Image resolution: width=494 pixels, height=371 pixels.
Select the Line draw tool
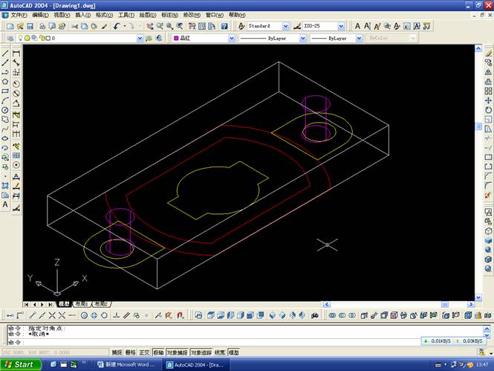pos(6,54)
